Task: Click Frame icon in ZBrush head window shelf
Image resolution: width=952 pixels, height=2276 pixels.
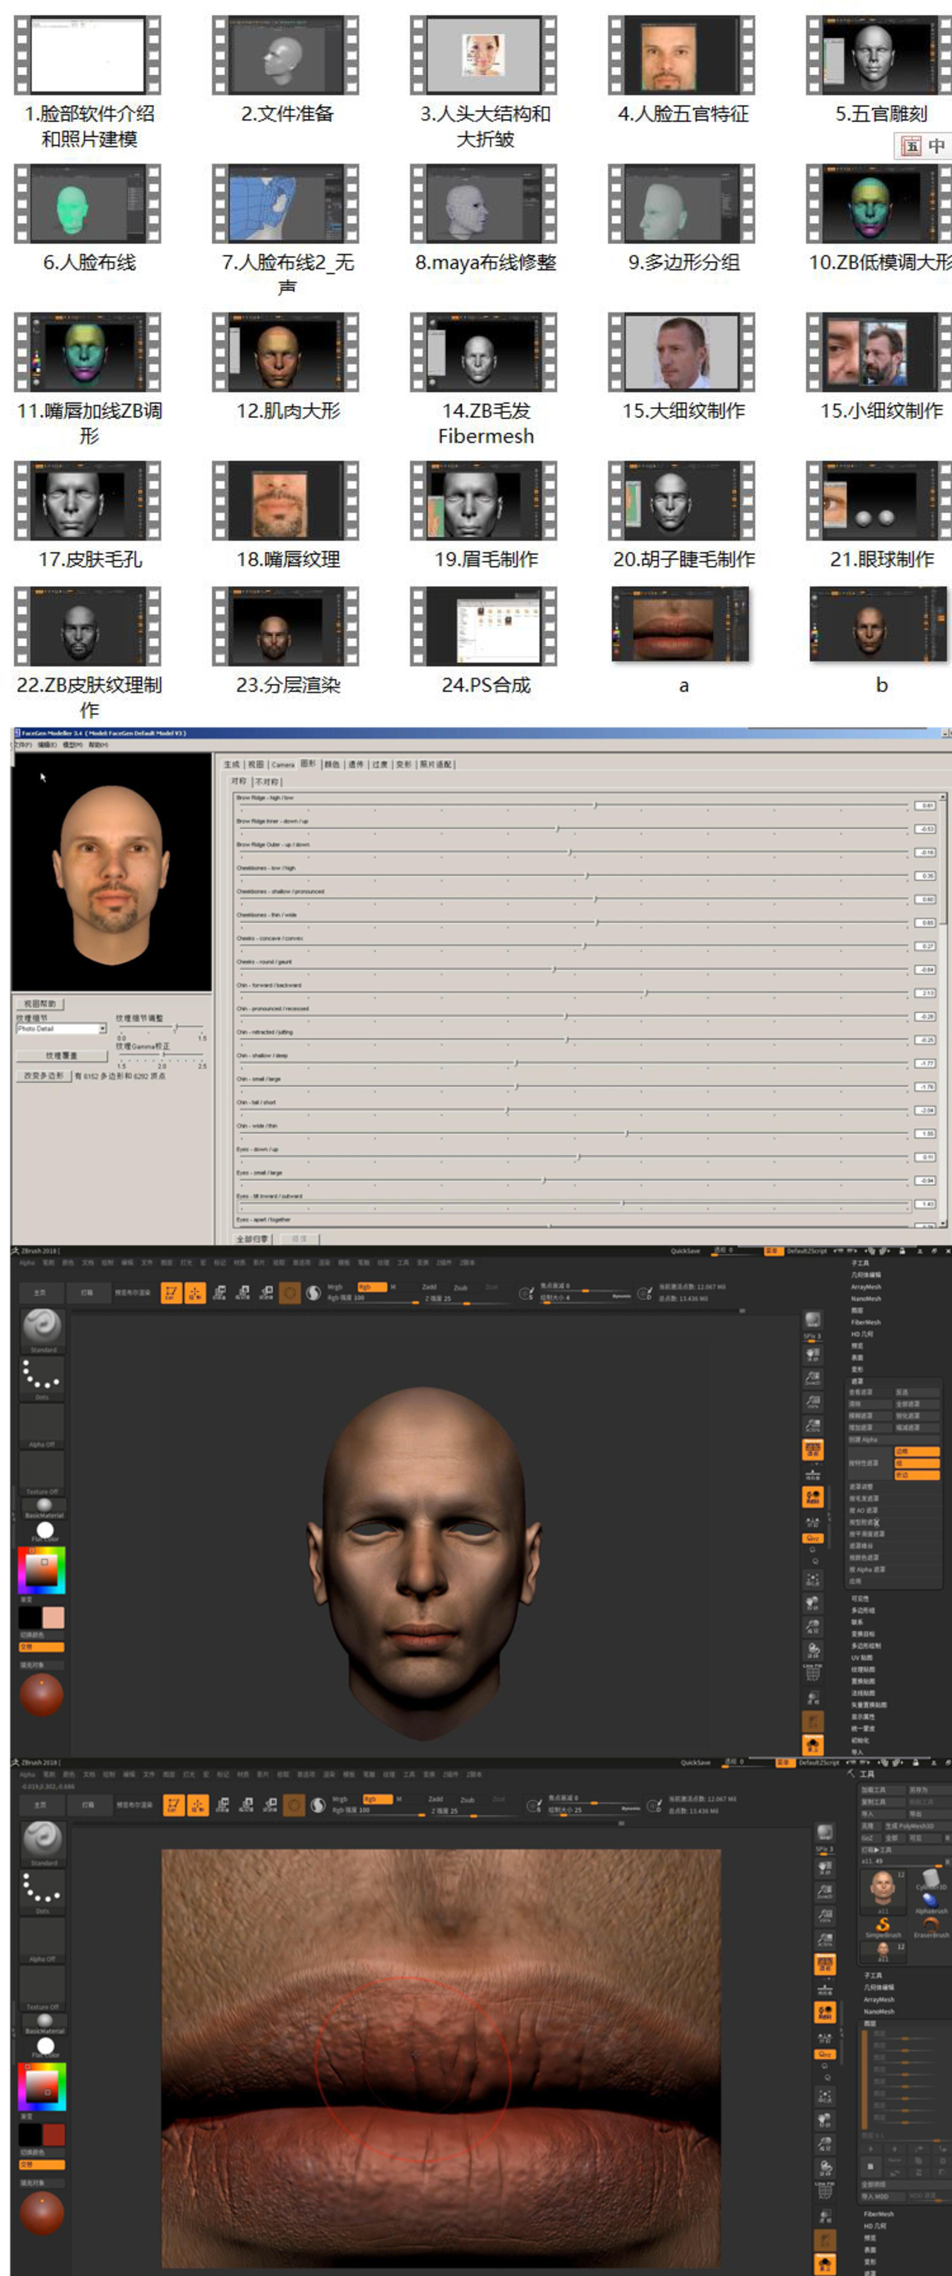Action: point(814,1580)
